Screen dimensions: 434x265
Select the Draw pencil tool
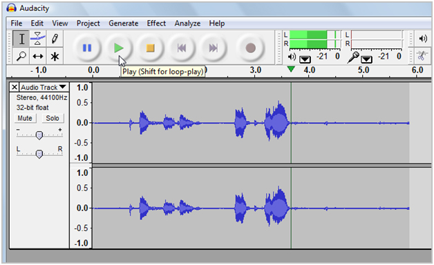click(55, 39)
